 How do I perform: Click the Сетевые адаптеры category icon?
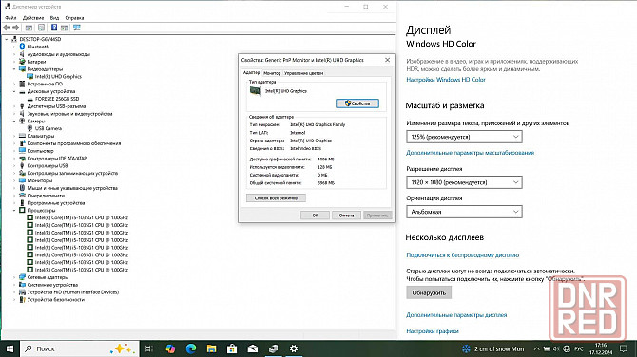click(22, 277)
